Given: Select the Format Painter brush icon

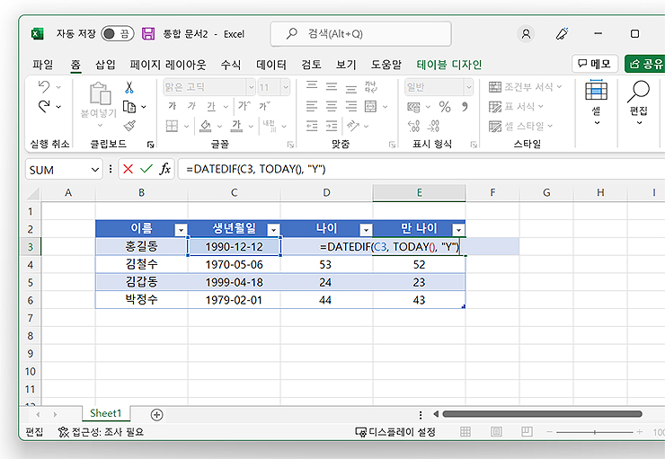Looking at the screenshot, I should point(129,126).
